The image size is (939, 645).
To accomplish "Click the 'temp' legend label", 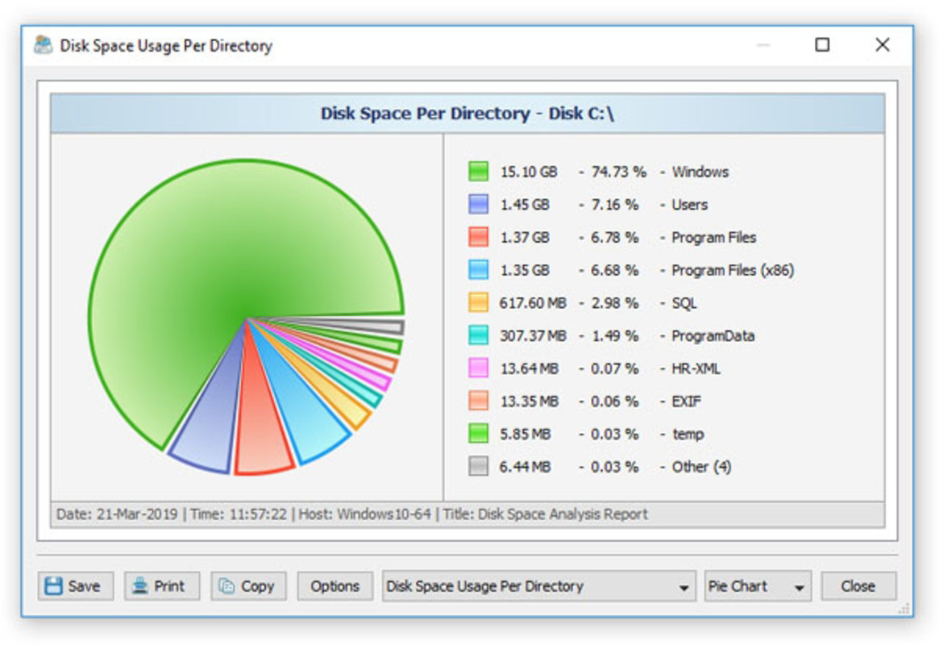I will point(688,435).
